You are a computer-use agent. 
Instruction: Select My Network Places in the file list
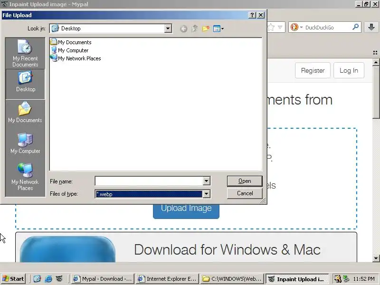click(76, 58)
